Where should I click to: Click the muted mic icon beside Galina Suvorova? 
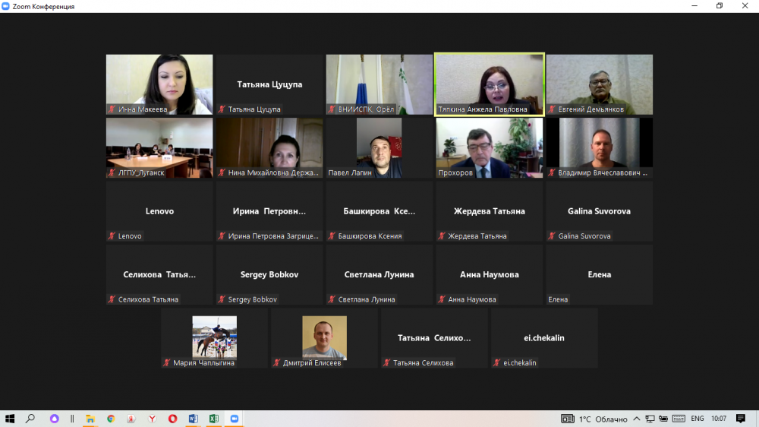click(552, 236)
